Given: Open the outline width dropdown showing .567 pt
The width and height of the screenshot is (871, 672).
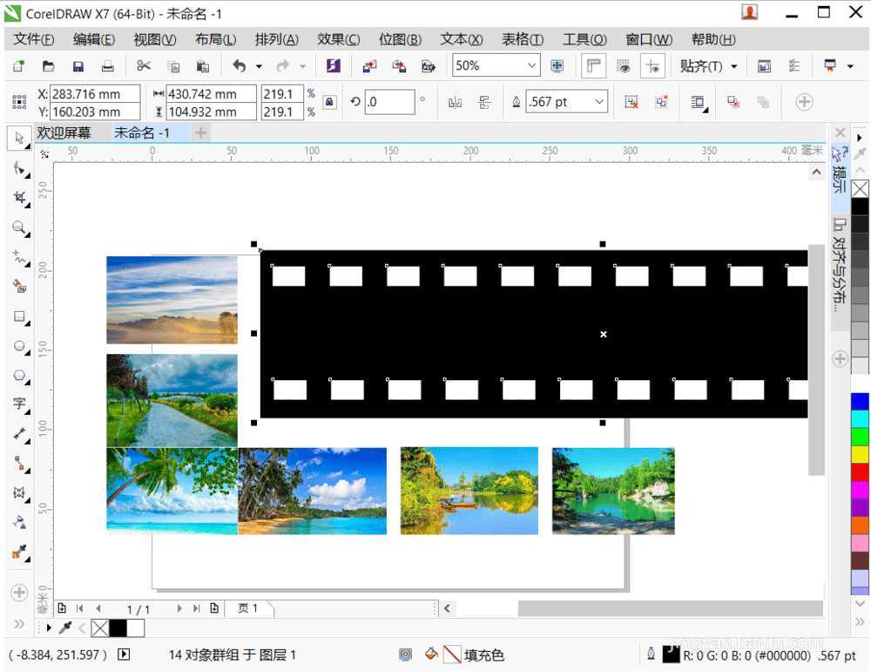Looking at the screenshot, I should [599, 102].
